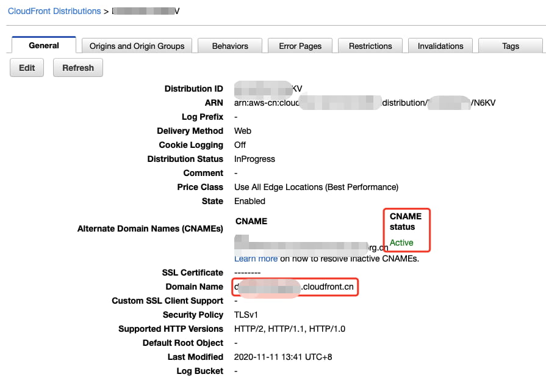Open the Tags tab
The image size is (546, 388).
click(511, 46)
